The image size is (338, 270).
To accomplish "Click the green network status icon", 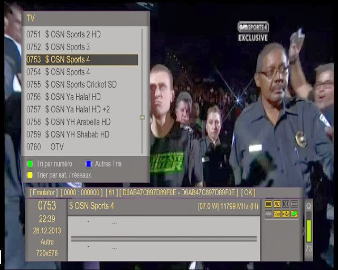I will (294, 214).
